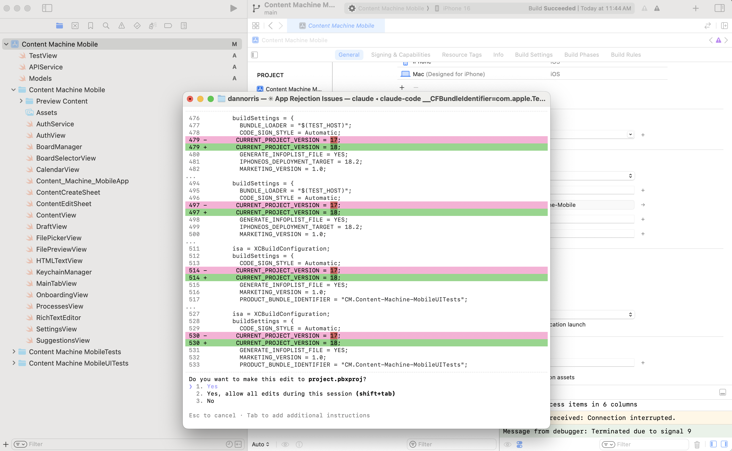
Task: Switch to Build Settings tab
Action: click(533, 55)
